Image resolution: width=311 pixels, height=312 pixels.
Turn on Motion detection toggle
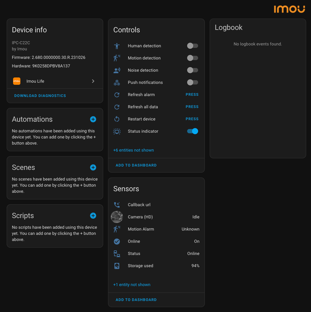[192, 58]
